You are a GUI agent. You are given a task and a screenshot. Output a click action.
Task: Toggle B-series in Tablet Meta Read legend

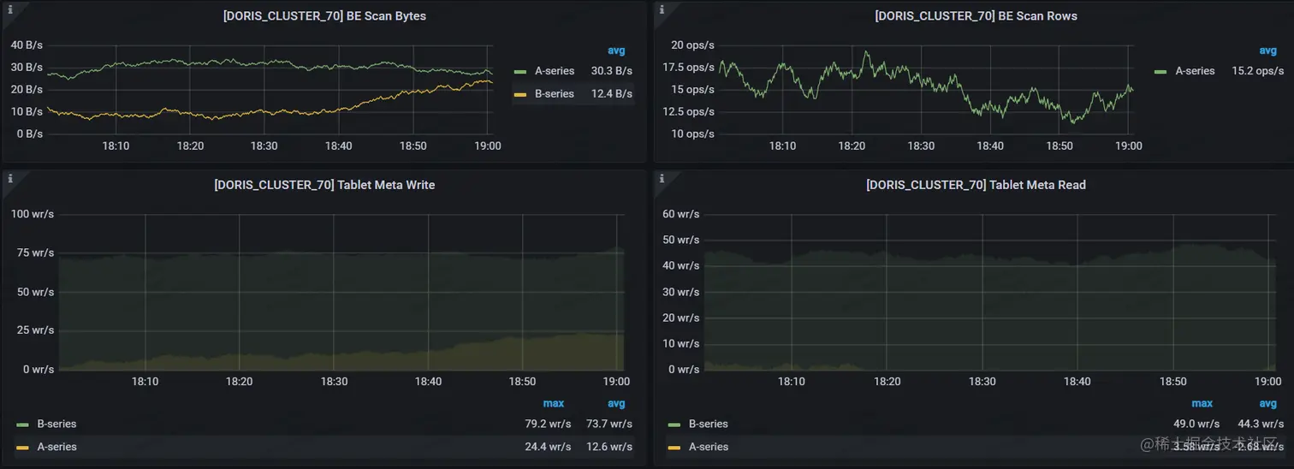pyautogui.click(x=708, y=424)
